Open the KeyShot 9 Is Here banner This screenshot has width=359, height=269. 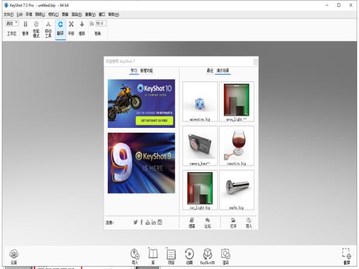click(141, 163)
